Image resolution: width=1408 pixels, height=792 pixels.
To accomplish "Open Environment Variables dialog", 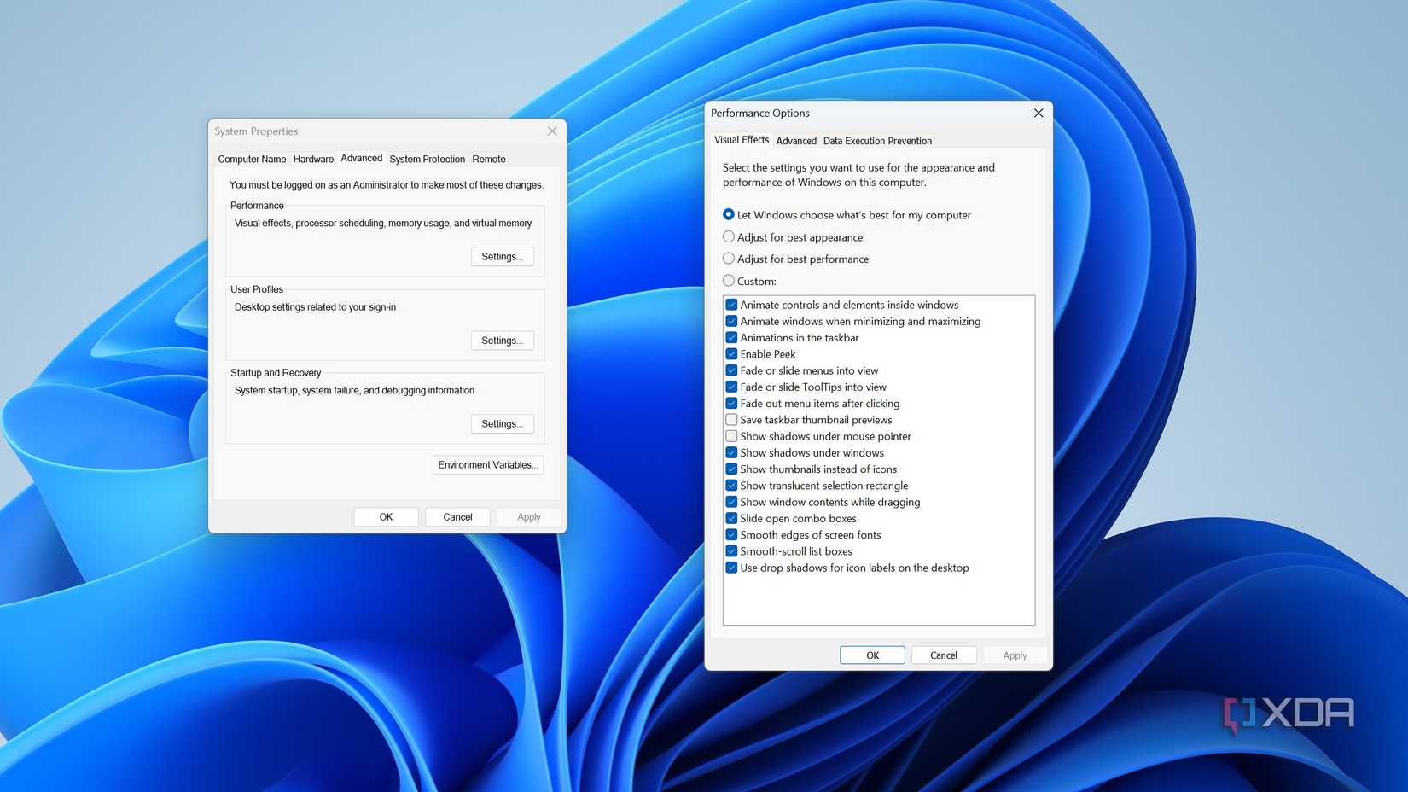I will click(488, 465).
